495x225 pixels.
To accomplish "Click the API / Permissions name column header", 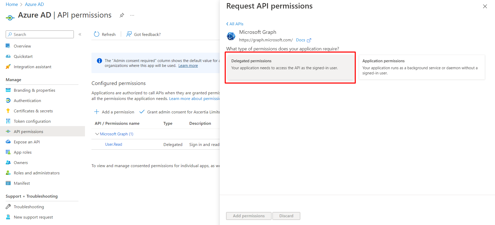I will [x=117, y=123].
